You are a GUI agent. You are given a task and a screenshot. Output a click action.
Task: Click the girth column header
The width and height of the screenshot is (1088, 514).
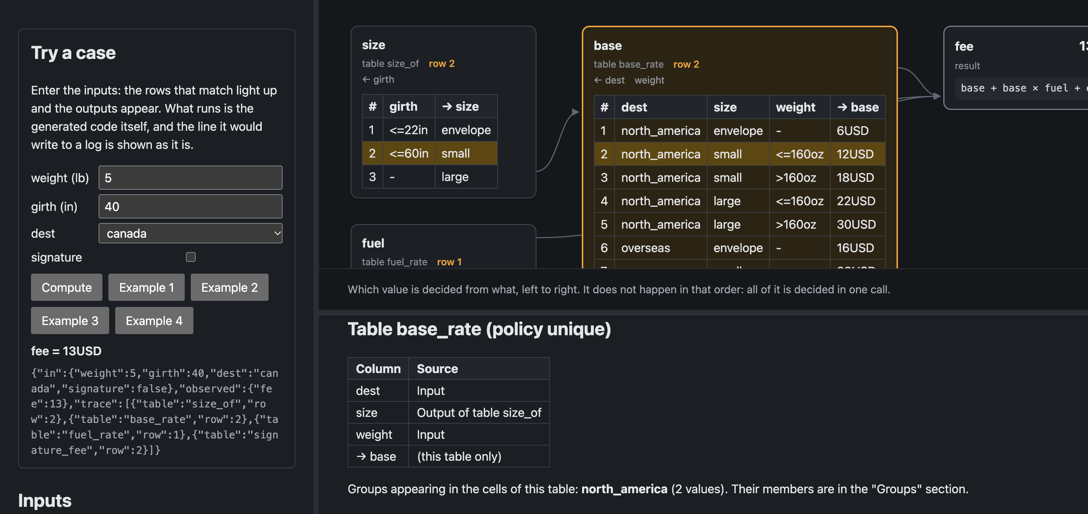409,107
